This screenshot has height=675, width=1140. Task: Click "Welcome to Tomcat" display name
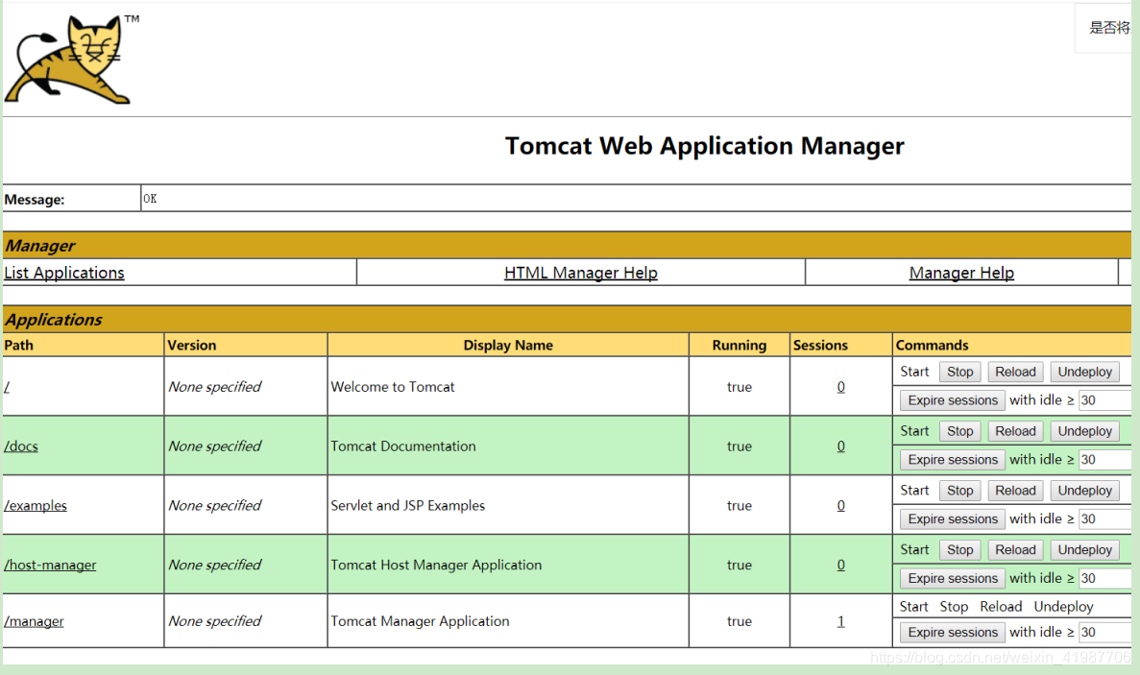pos(393,387)
